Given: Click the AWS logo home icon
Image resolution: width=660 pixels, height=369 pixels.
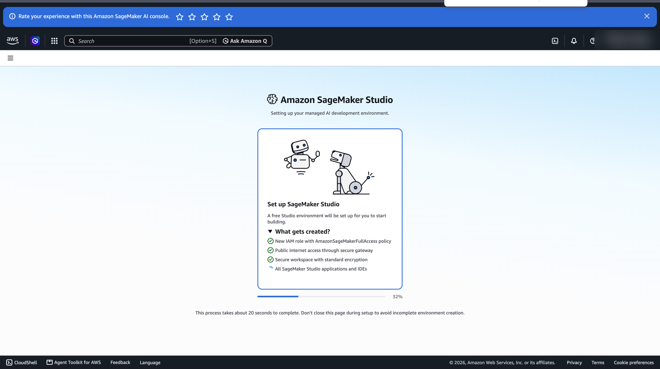Looking at the screenshot, I should coord(12,41).
